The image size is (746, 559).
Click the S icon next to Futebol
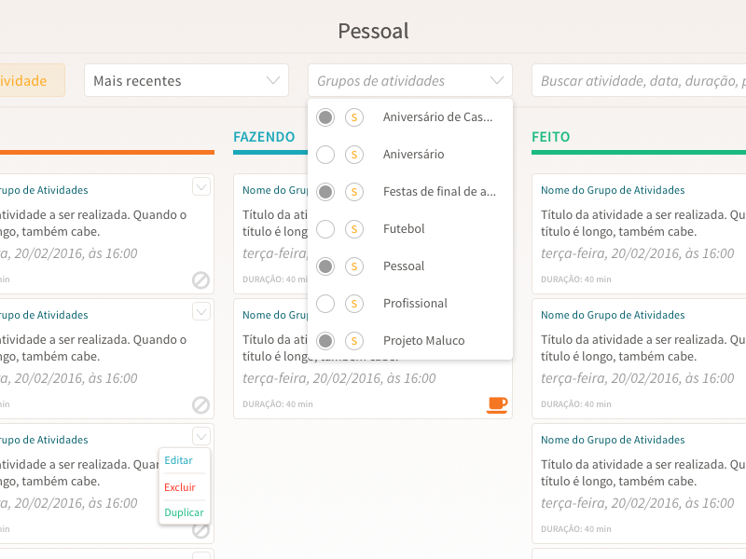pos(354,229)
